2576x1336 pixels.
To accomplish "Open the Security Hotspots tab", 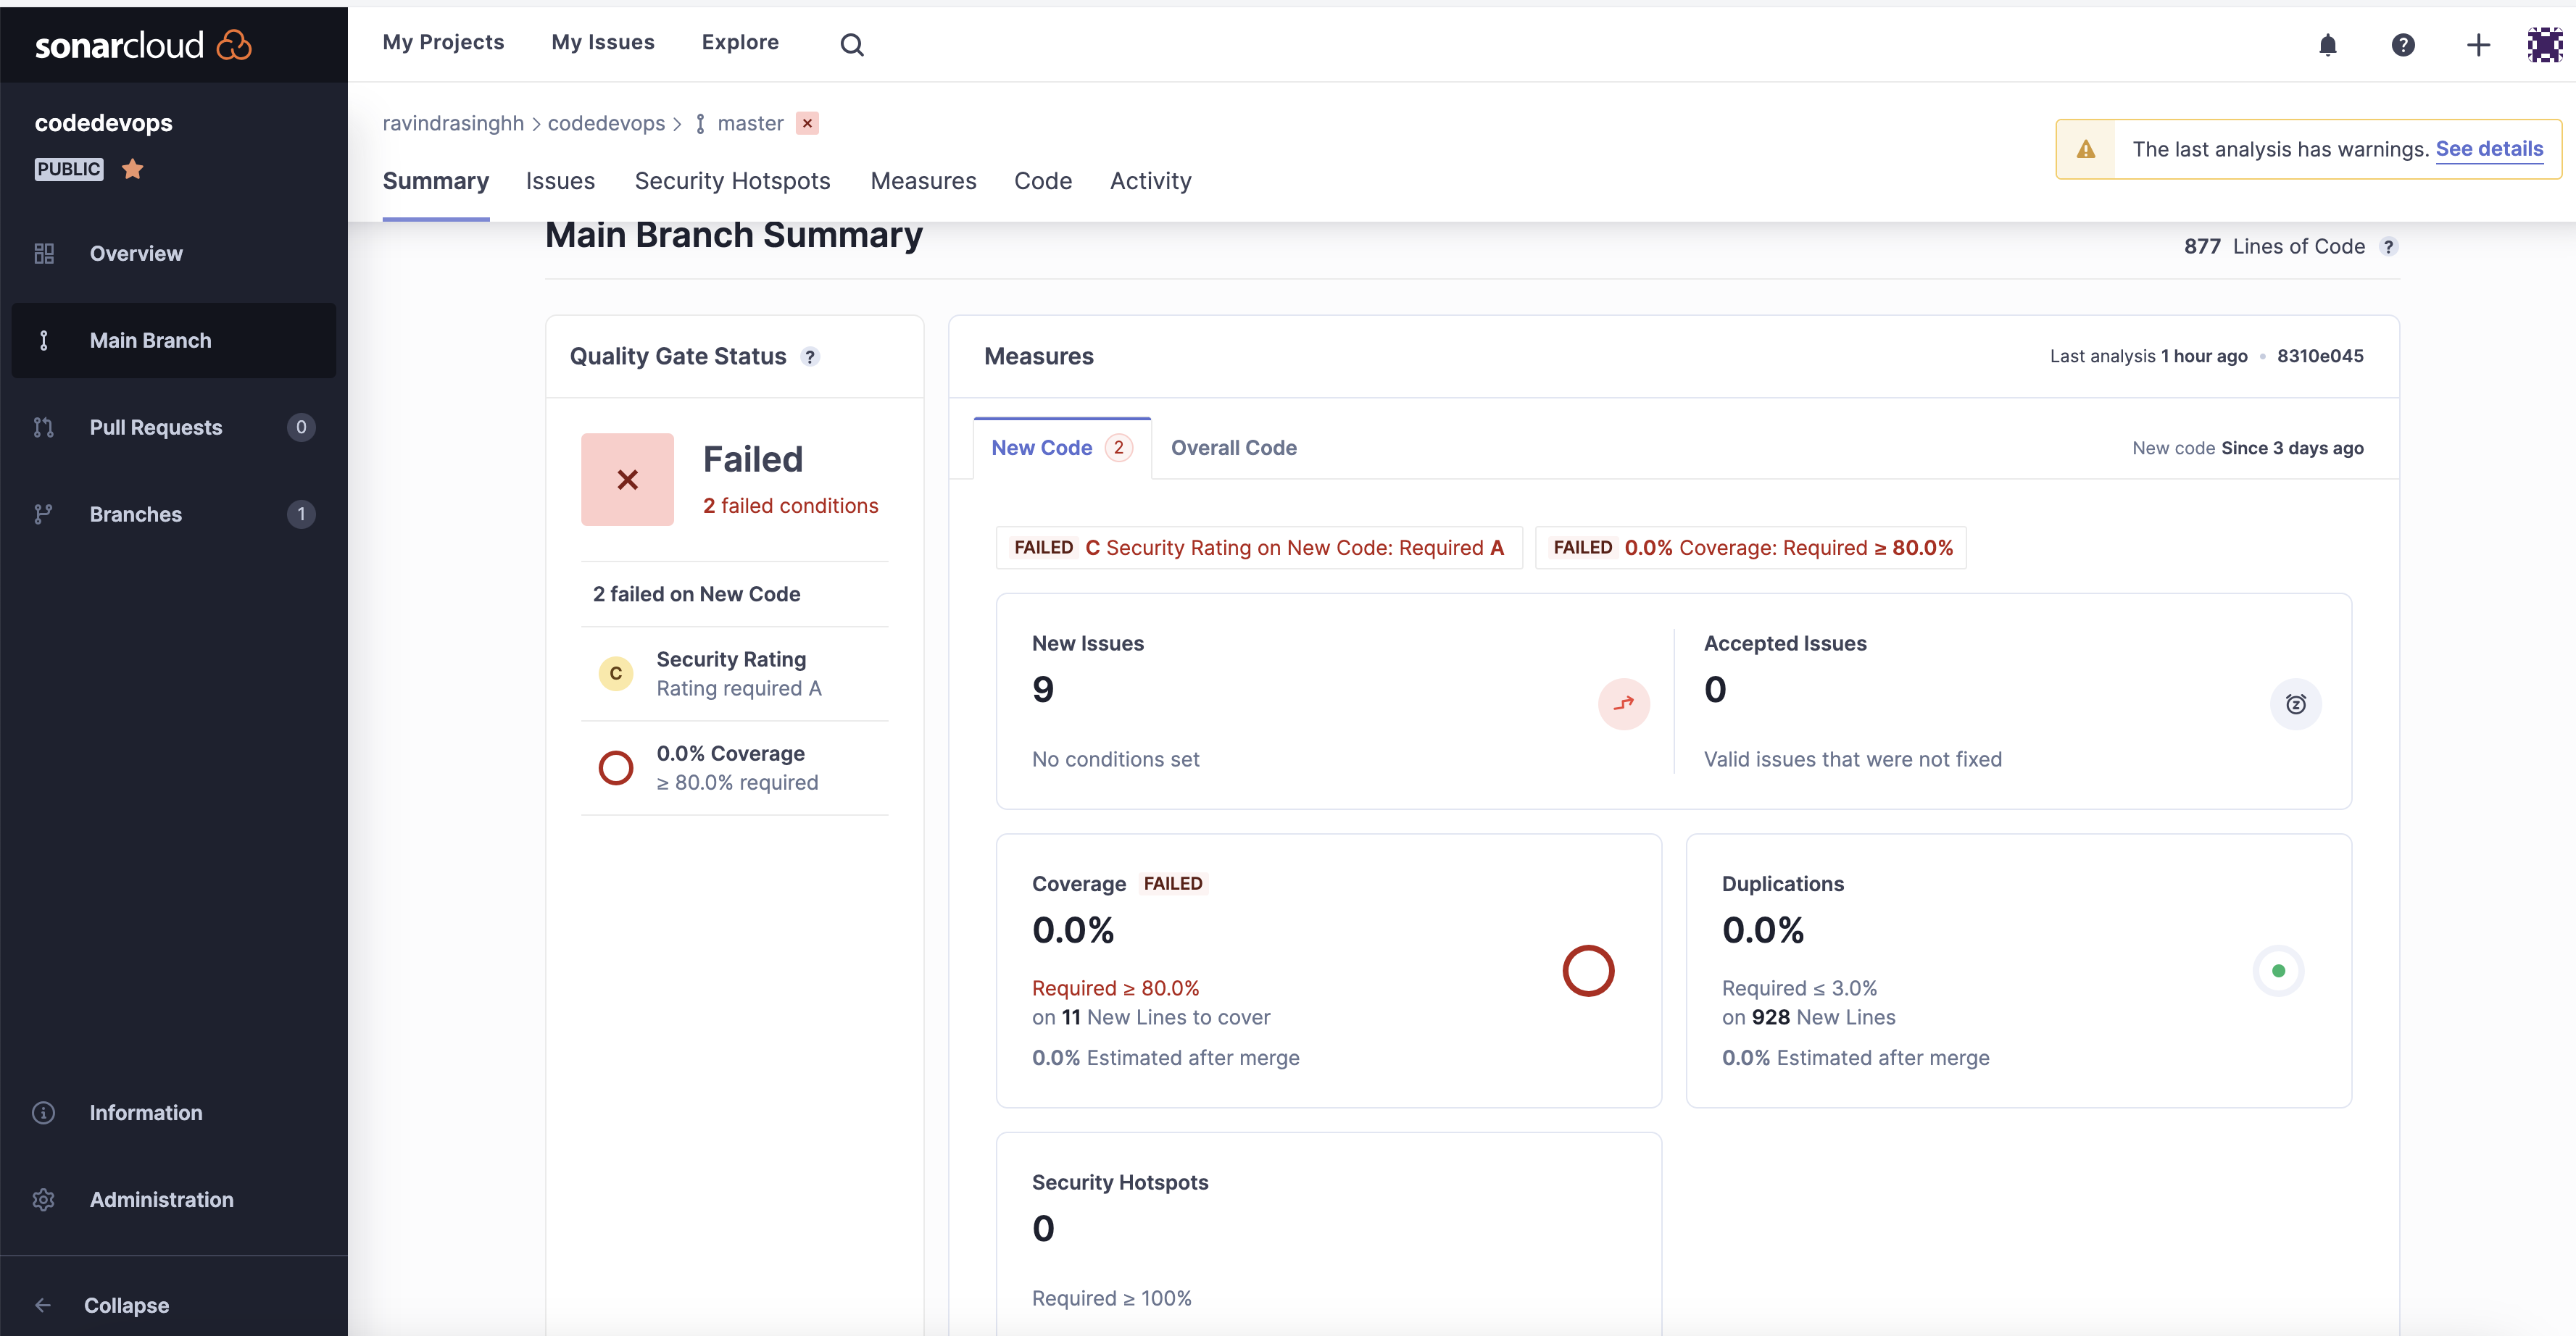I will pos(732,181).
